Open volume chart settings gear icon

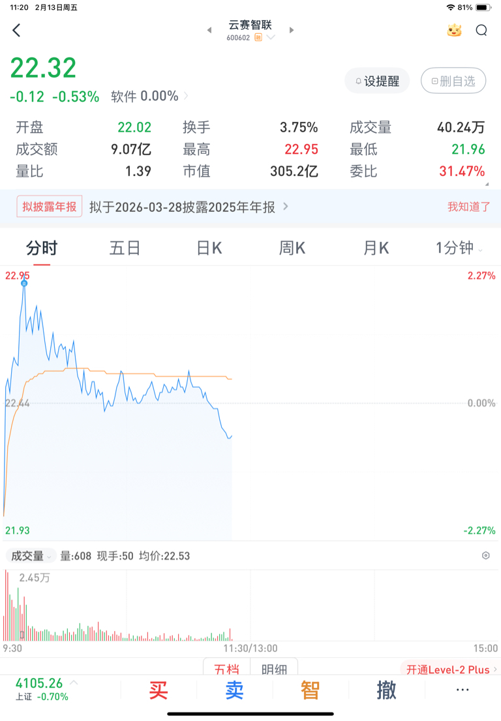[485, 555]
